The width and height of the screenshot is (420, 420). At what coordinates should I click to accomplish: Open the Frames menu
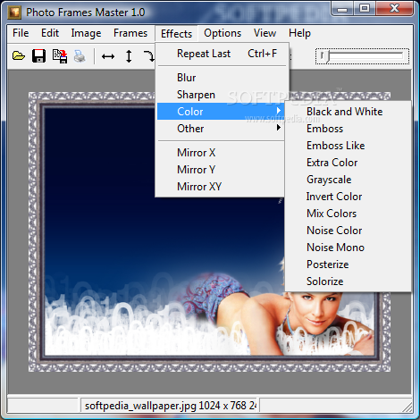[x=130, y=33]
